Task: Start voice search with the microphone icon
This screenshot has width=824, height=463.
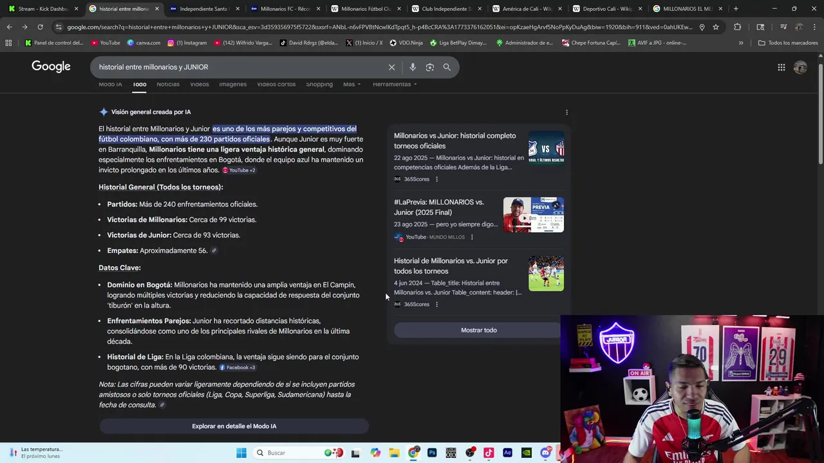Action: [x=413, y=67]
